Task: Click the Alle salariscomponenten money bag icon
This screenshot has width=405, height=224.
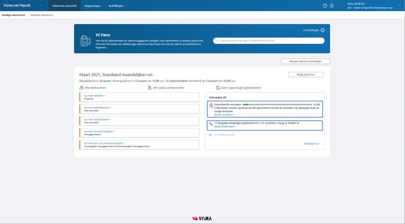Action: click(x=149, y=88)
